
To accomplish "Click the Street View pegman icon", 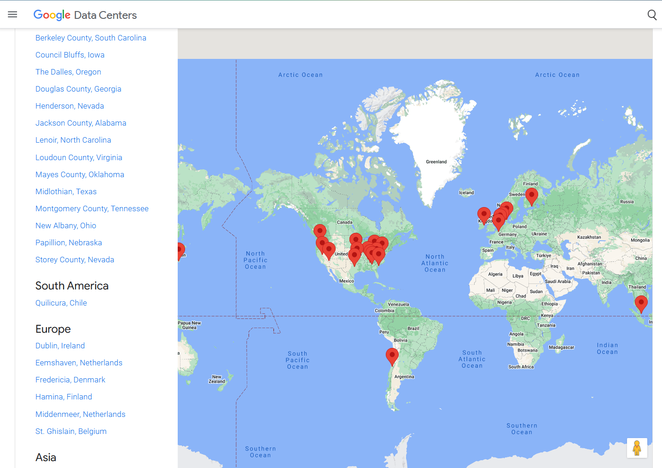I will coord(637,448).
